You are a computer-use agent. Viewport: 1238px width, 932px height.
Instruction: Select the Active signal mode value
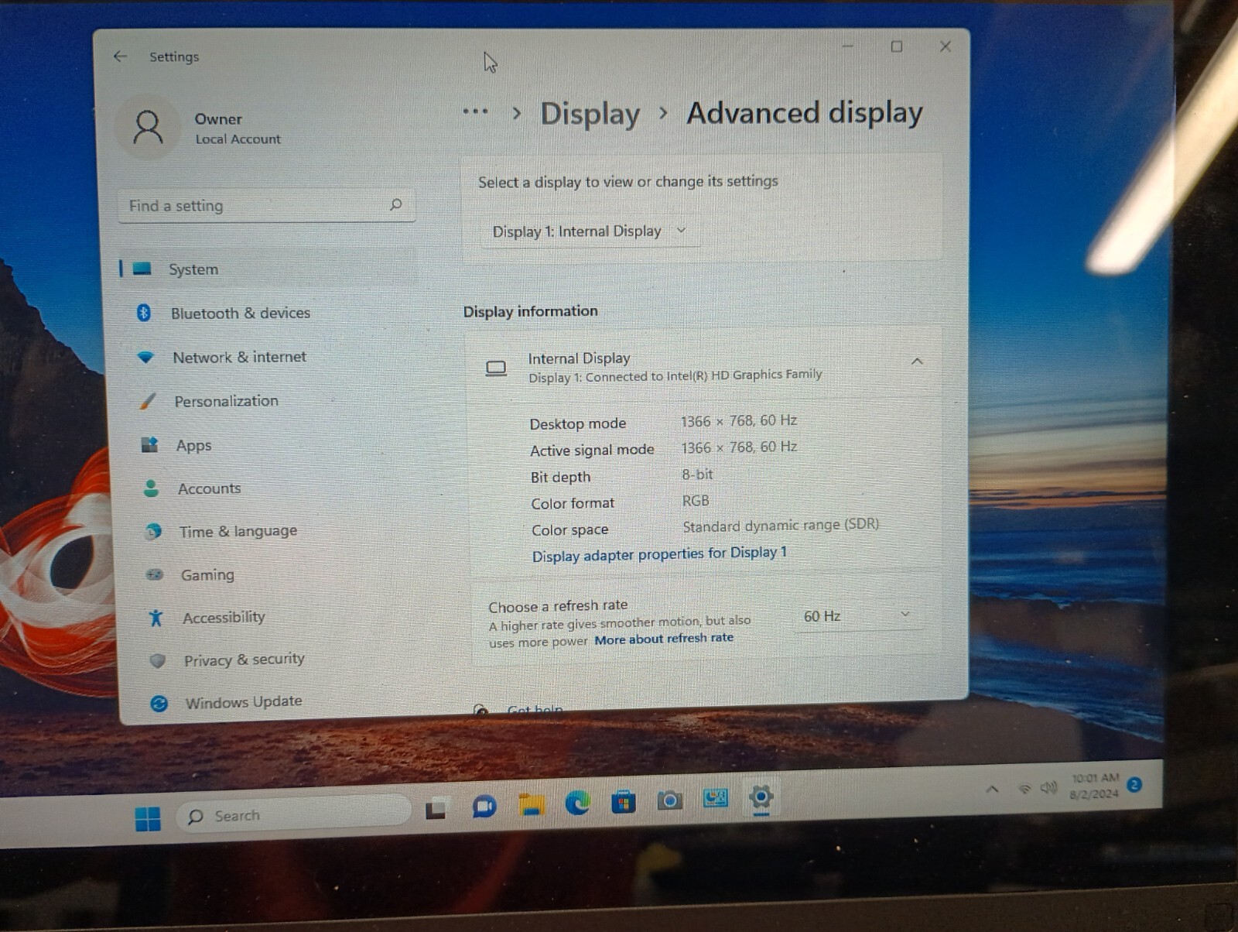coord(739,447)
